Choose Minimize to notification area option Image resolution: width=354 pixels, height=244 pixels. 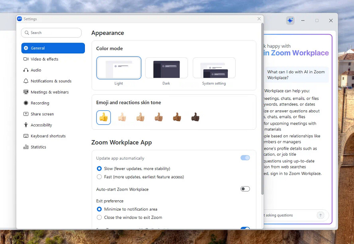coord(99,209)
